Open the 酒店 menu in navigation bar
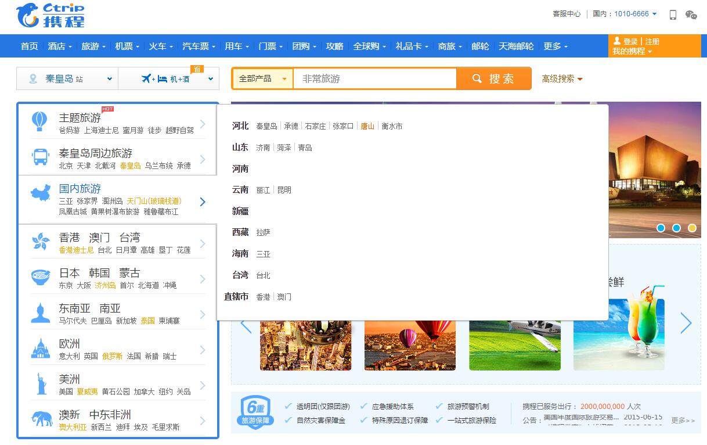The width and height of the screenshot is (707, 445). pyautogui.click(x=60, y=46)
